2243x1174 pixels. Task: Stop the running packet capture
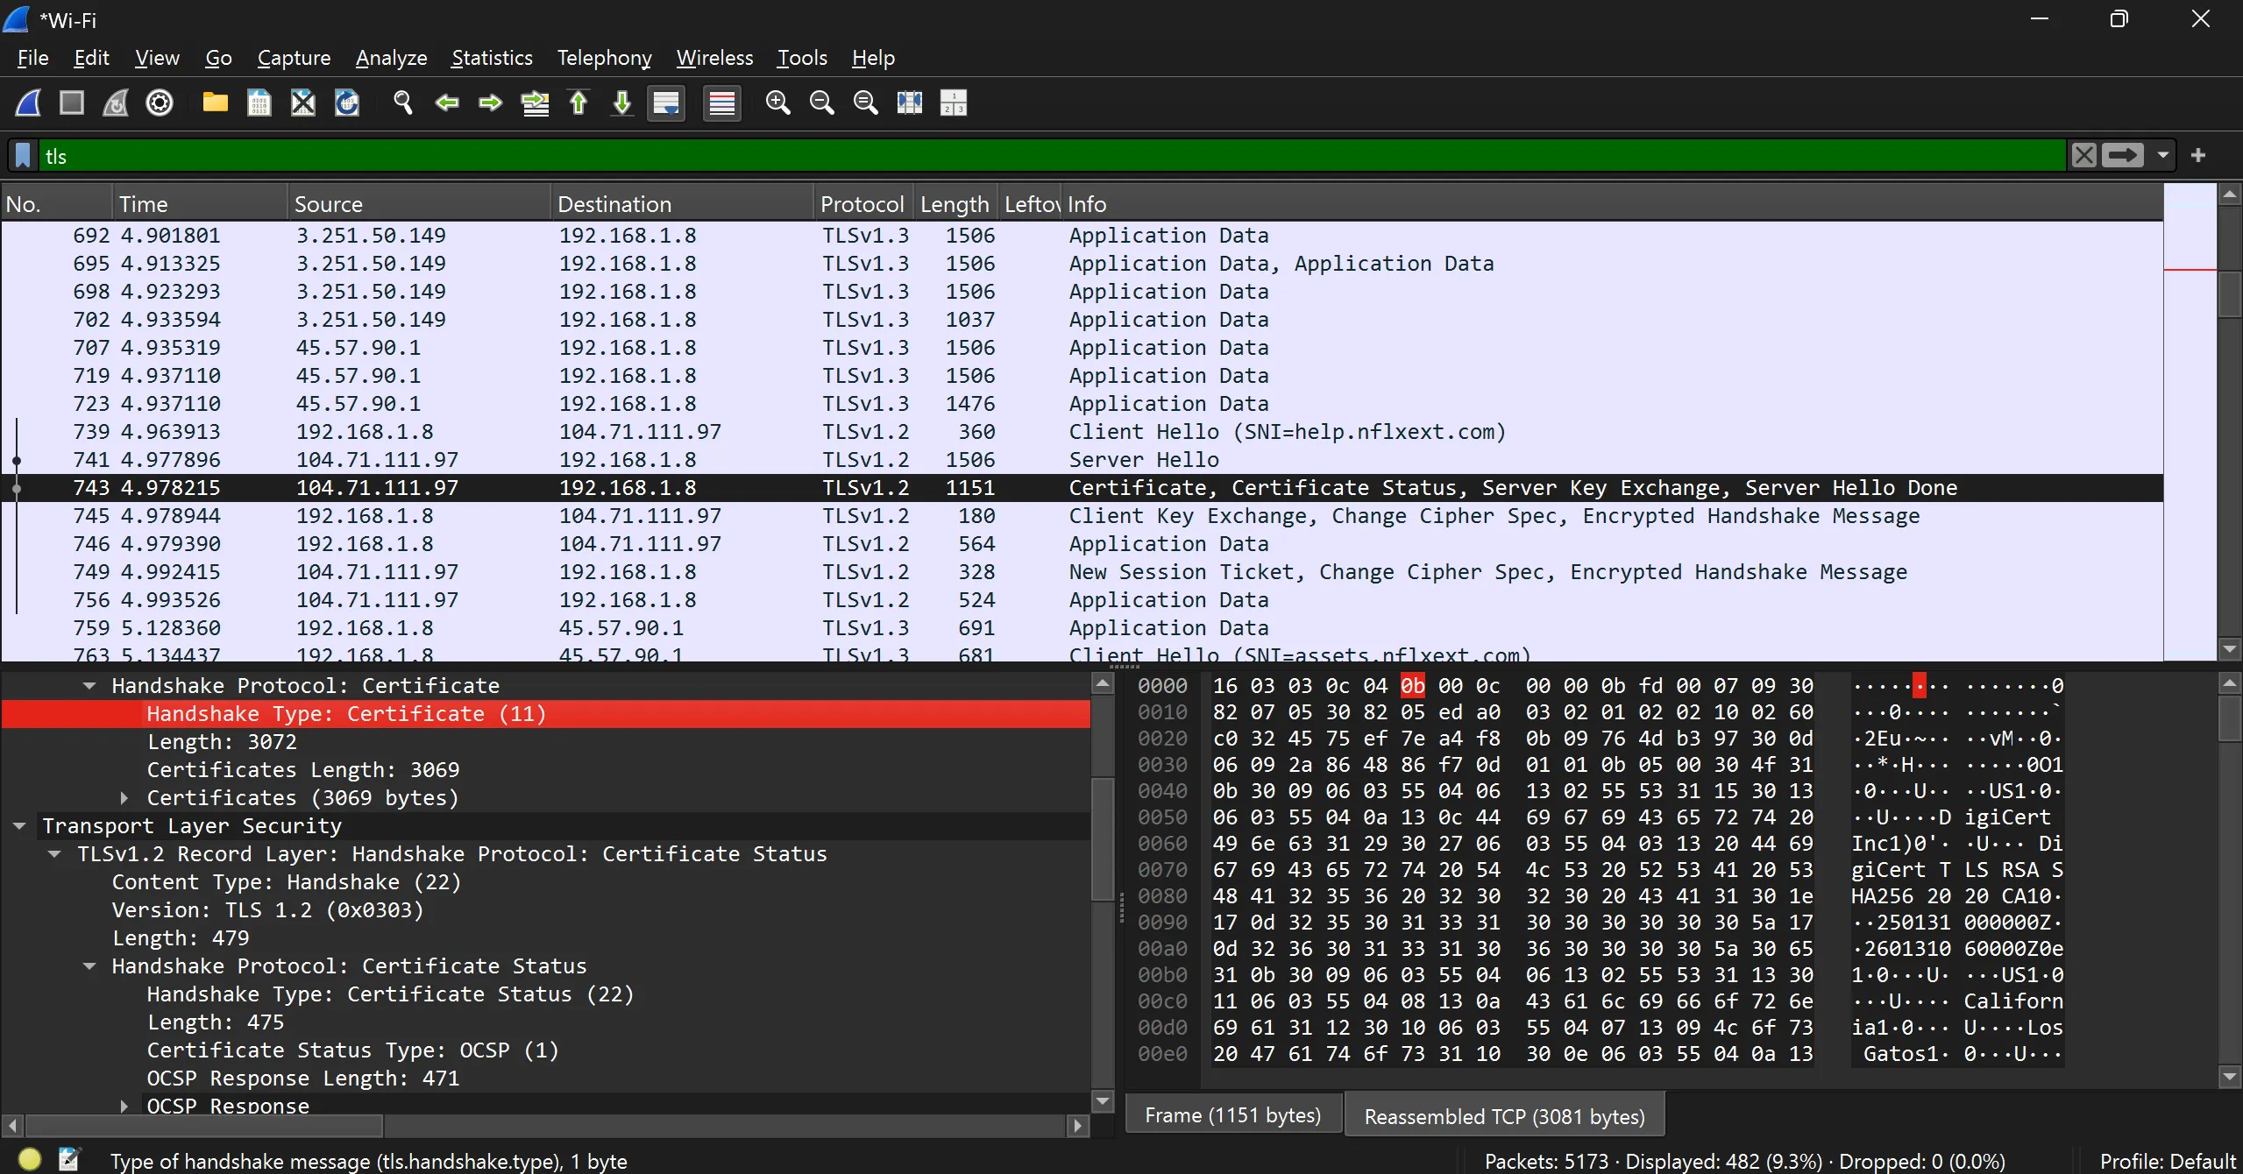pyautogui.click(x=72, y=103)
